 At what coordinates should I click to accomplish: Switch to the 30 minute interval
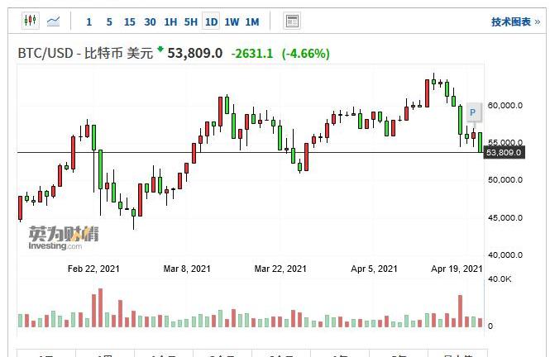150,21
